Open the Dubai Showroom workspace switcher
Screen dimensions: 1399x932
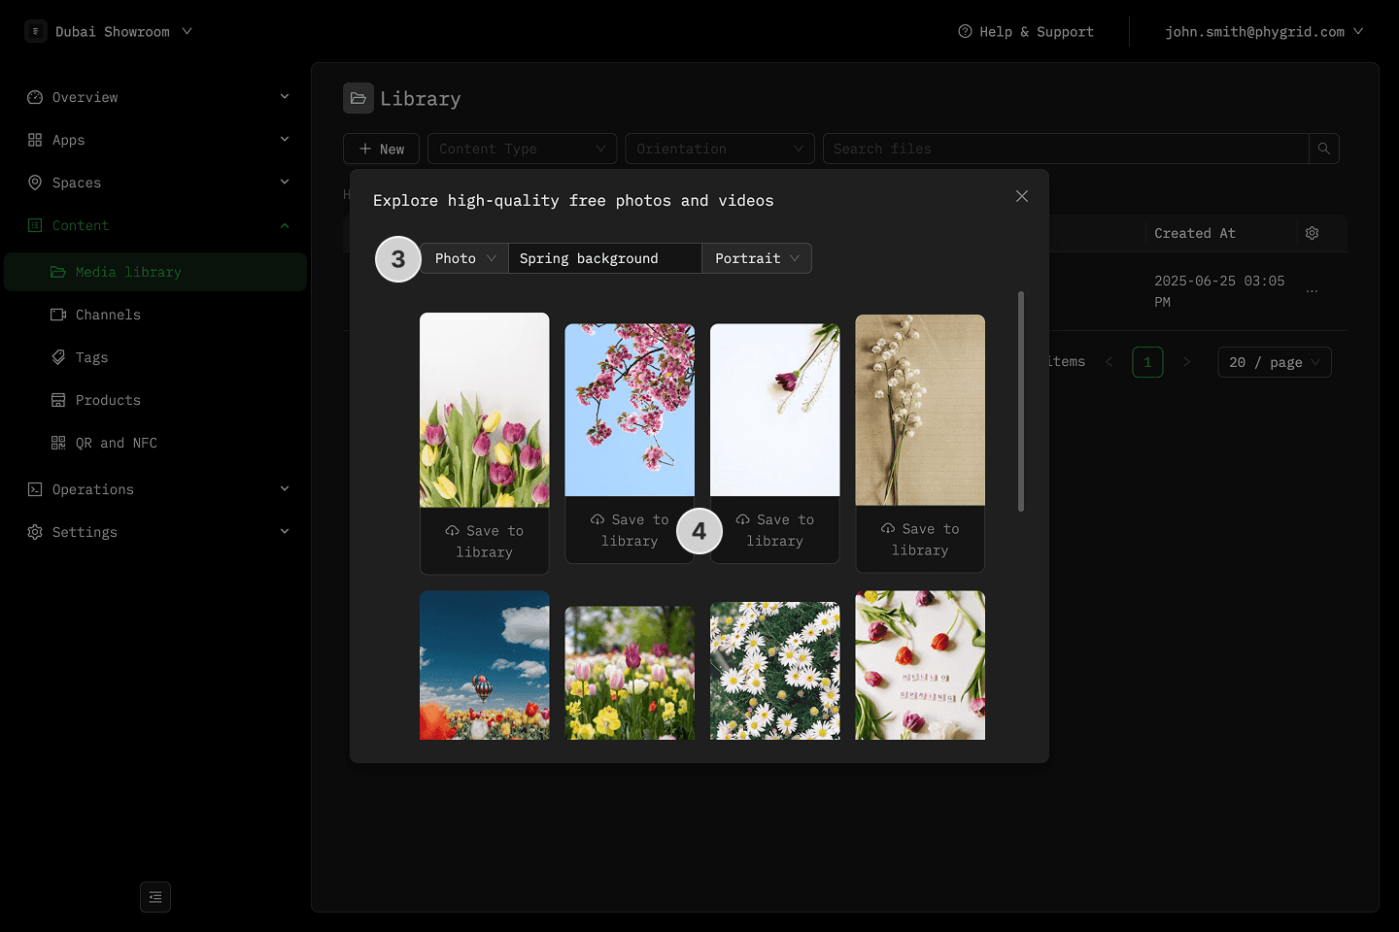point(109,31)
